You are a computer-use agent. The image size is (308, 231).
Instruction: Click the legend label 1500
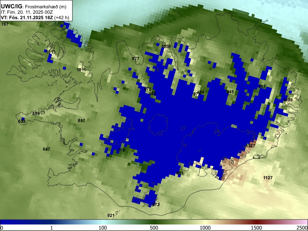tap(257, 228)
